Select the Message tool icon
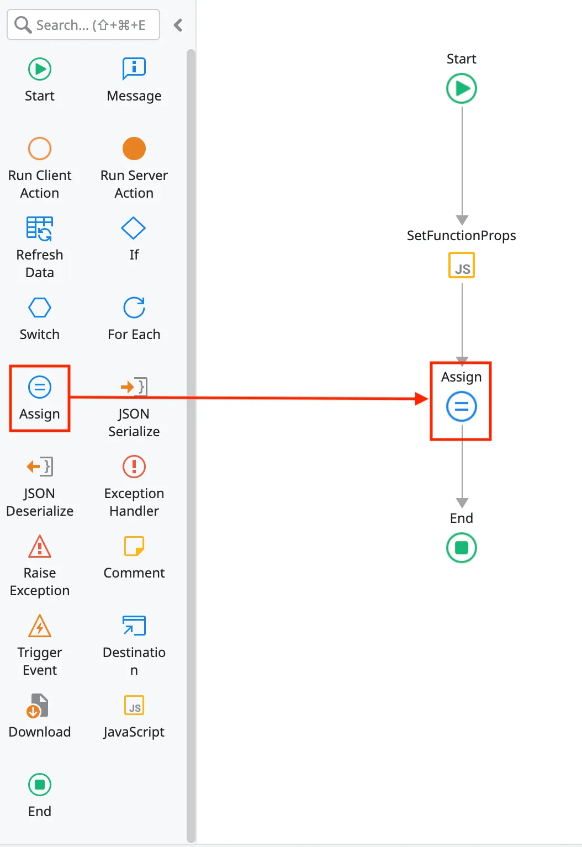582x847 pixels. (x=134, y=70)
